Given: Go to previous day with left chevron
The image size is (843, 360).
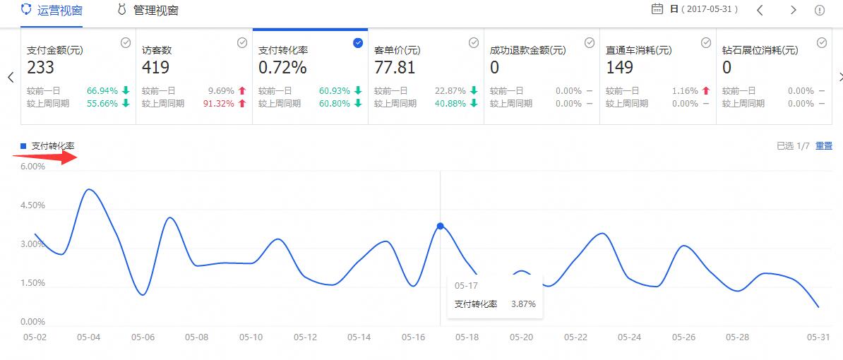Looking at the screenshot, I should (x=760, y=10).
